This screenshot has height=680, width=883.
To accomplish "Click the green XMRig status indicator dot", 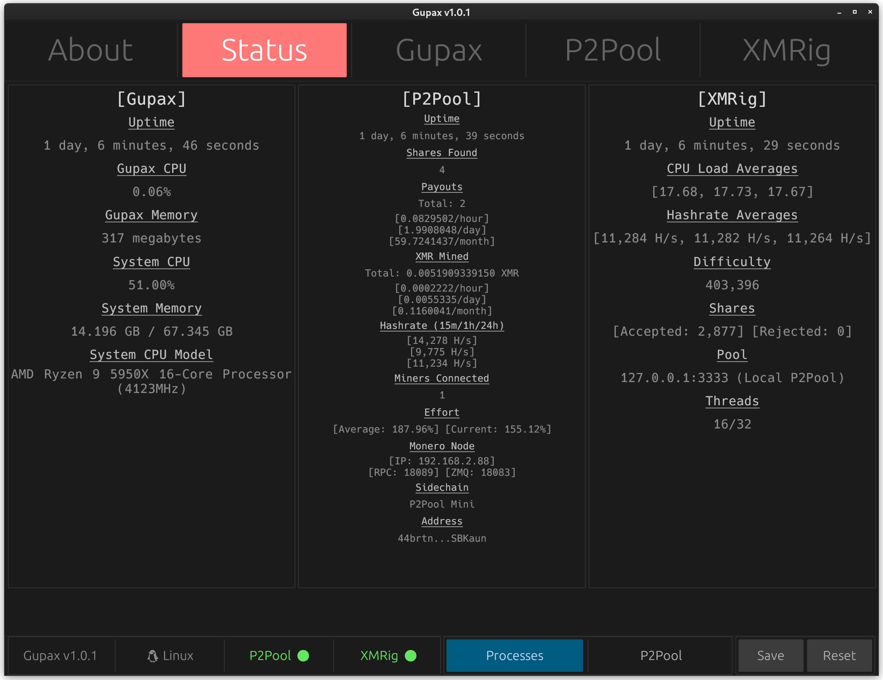I will (411, 655).
